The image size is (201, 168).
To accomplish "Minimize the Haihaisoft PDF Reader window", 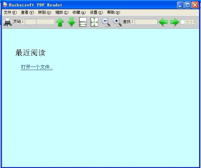I will click(180, 5).
